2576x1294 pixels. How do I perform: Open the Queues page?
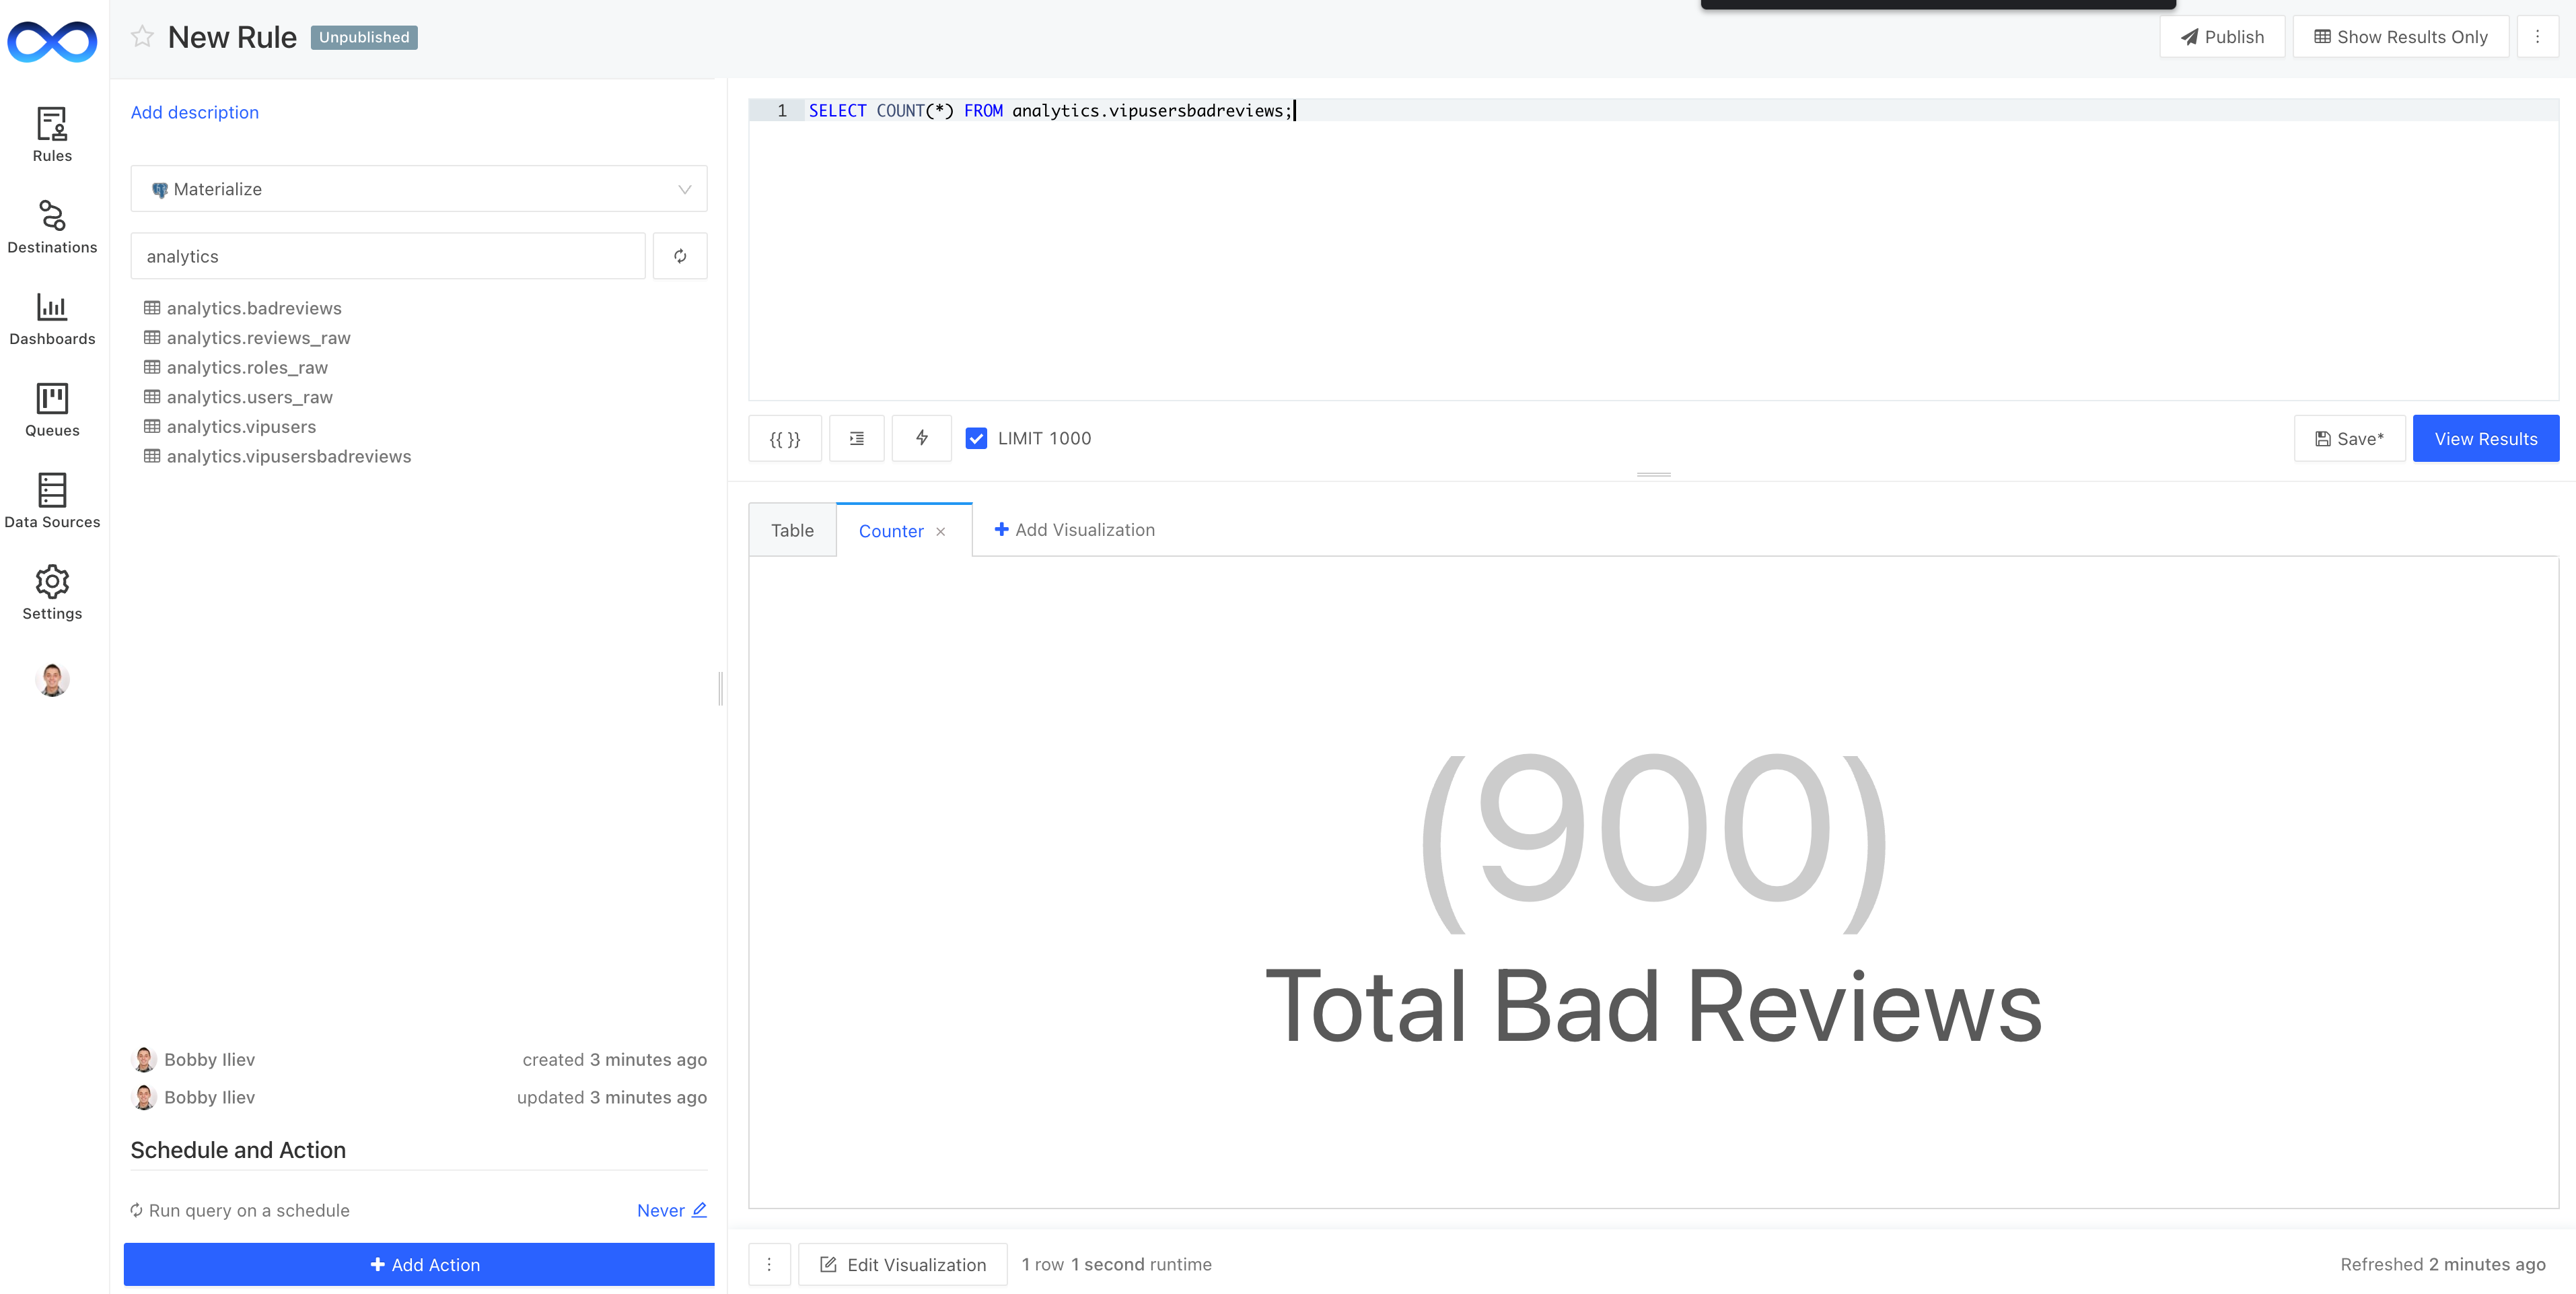tap(52, 409)
